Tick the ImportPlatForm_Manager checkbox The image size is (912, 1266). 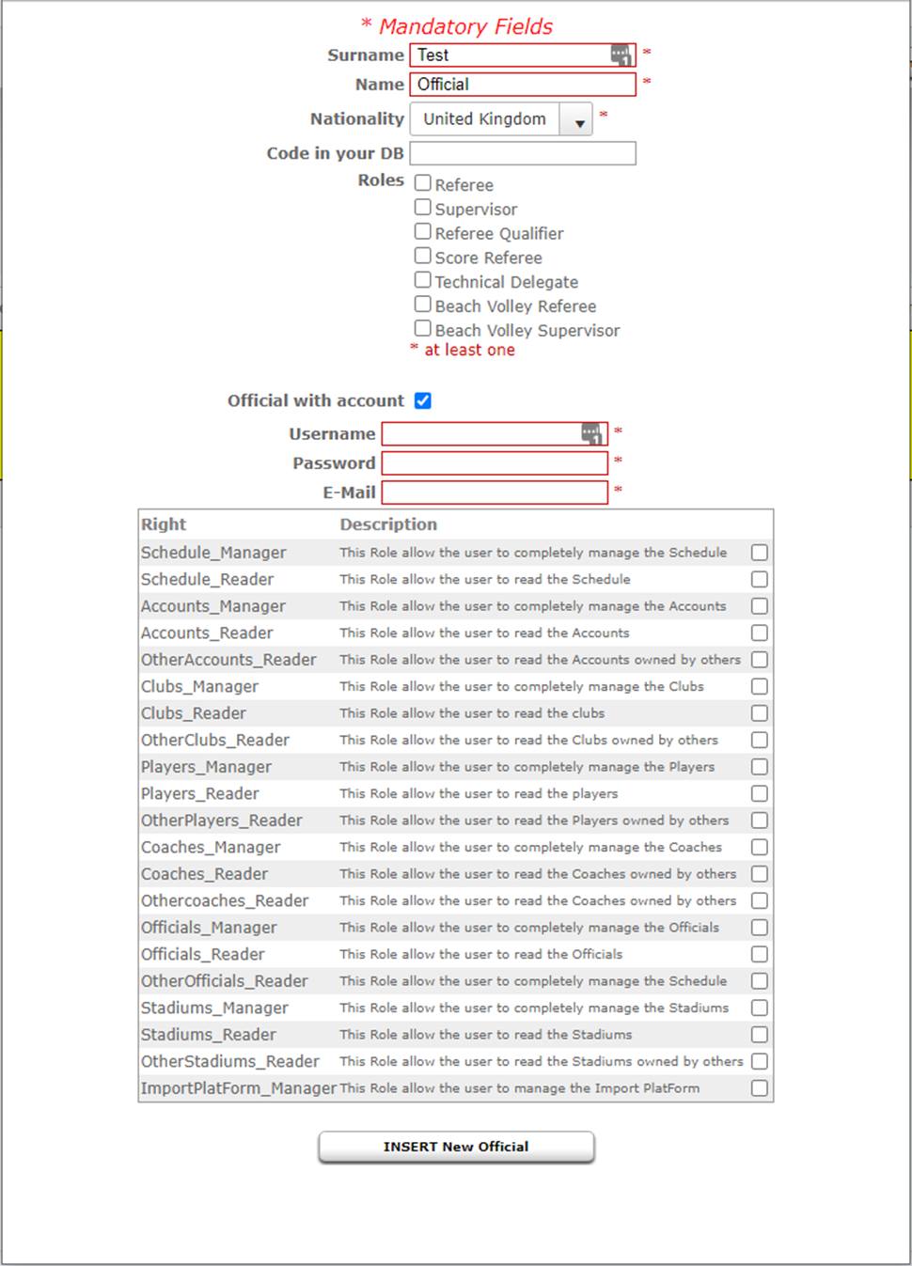point(760,1088)
